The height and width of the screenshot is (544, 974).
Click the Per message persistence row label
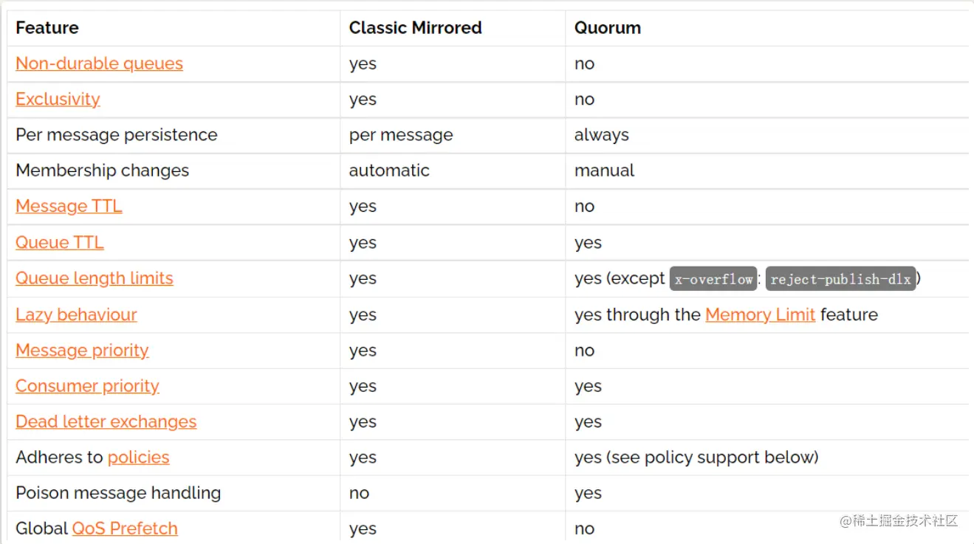pos(117,135)
